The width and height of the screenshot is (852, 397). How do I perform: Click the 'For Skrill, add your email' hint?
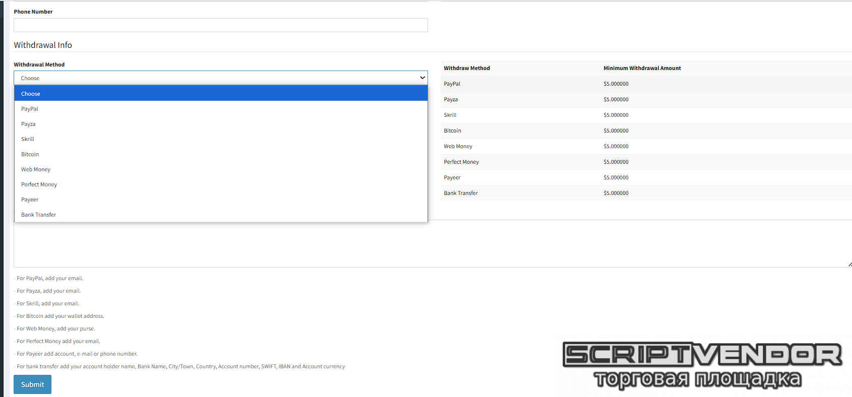[47, 303]
